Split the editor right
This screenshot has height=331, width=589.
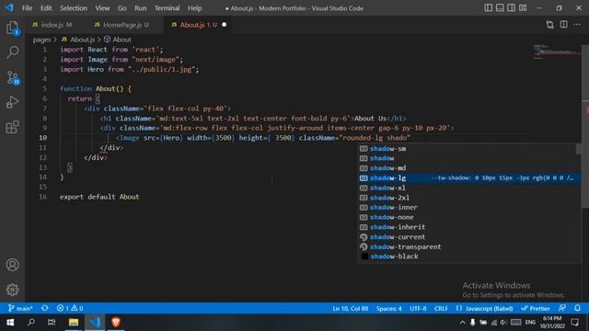pyautogui.click(x=564, y=25)
